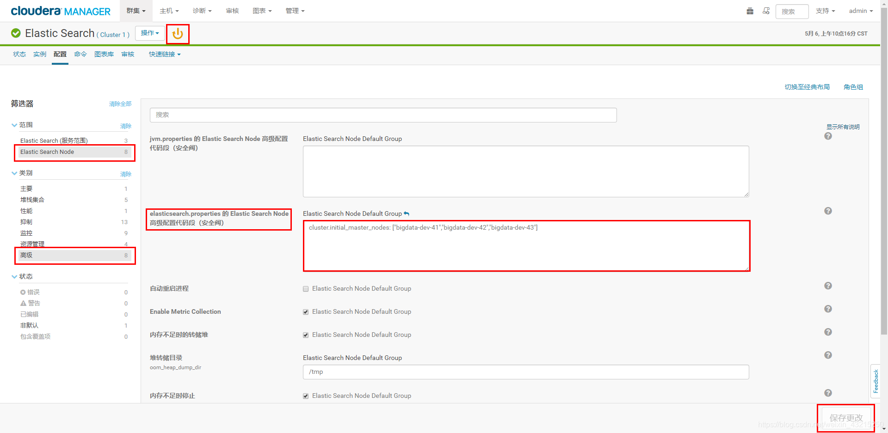Viewport: 888px width, 433px height.
Task: Show help for 自动重启进程 setting
Action: pos(828,286)
